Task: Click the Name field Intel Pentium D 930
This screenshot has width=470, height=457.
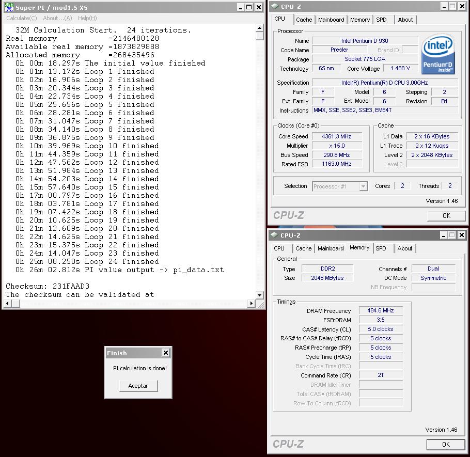Action: 365,41
